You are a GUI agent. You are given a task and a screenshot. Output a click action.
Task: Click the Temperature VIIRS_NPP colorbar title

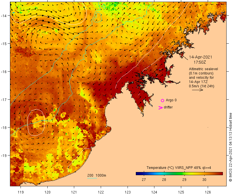[179, 168]
